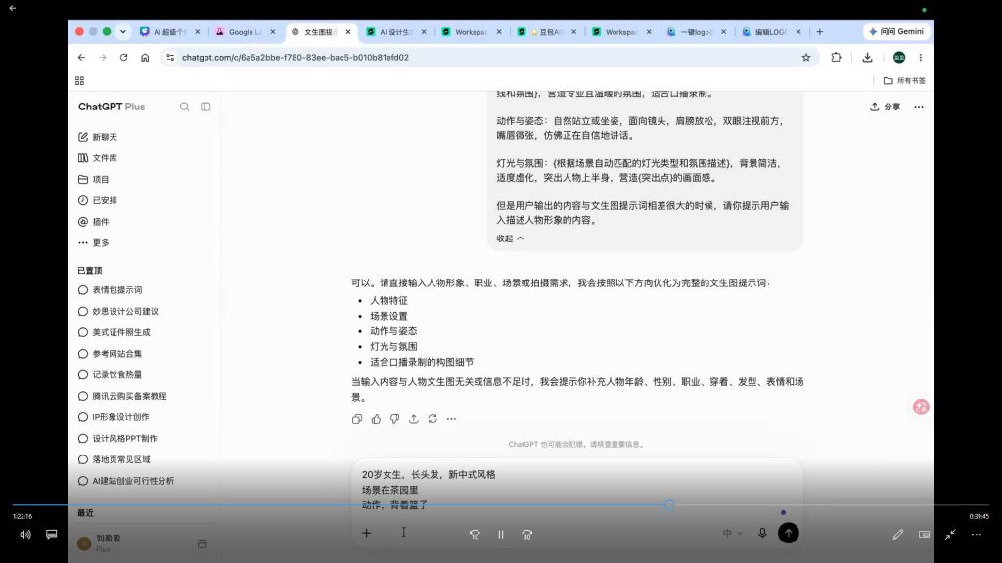Switch to the AI设计生 tab

point(396,32)
